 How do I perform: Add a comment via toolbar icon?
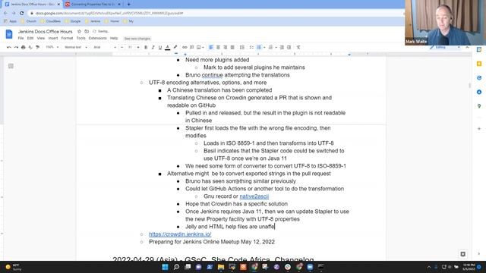coord(192,47)
